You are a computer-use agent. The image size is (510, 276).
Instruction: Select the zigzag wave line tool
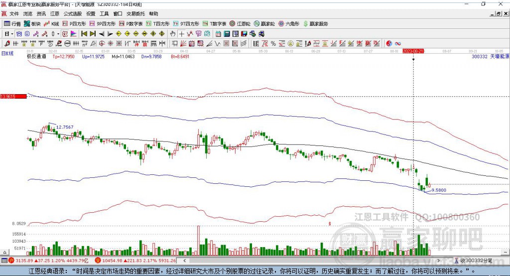[217, 44]
